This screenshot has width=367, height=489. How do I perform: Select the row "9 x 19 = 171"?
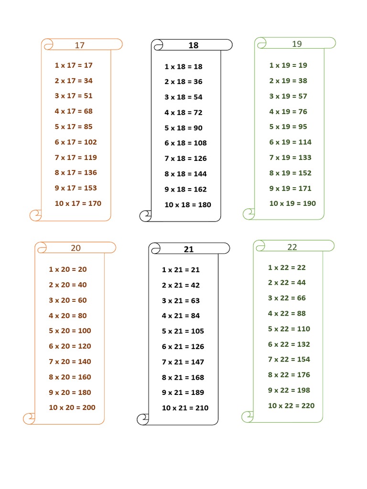[290, 188]
